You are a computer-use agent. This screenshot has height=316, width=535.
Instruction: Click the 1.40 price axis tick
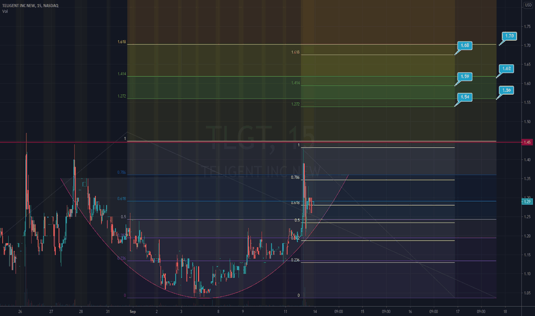[528, 160]
